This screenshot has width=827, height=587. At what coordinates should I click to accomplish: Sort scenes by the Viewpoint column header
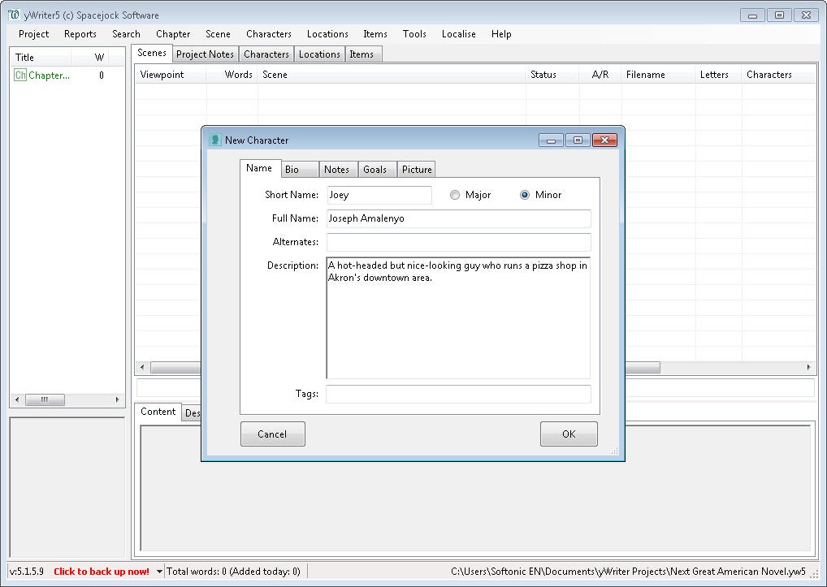[171, 75]
